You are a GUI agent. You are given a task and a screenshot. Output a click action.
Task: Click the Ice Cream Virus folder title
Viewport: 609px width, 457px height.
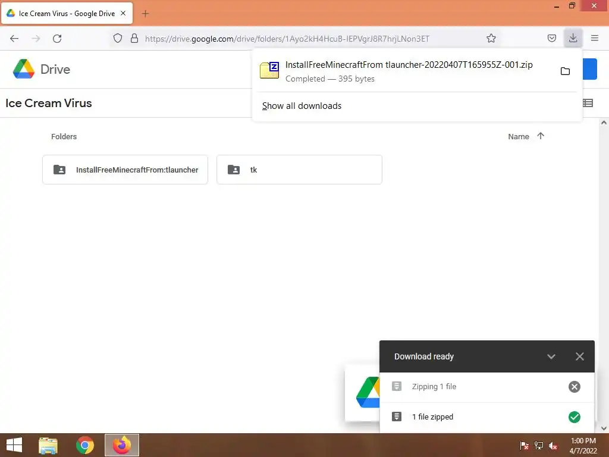click(49, 103)
